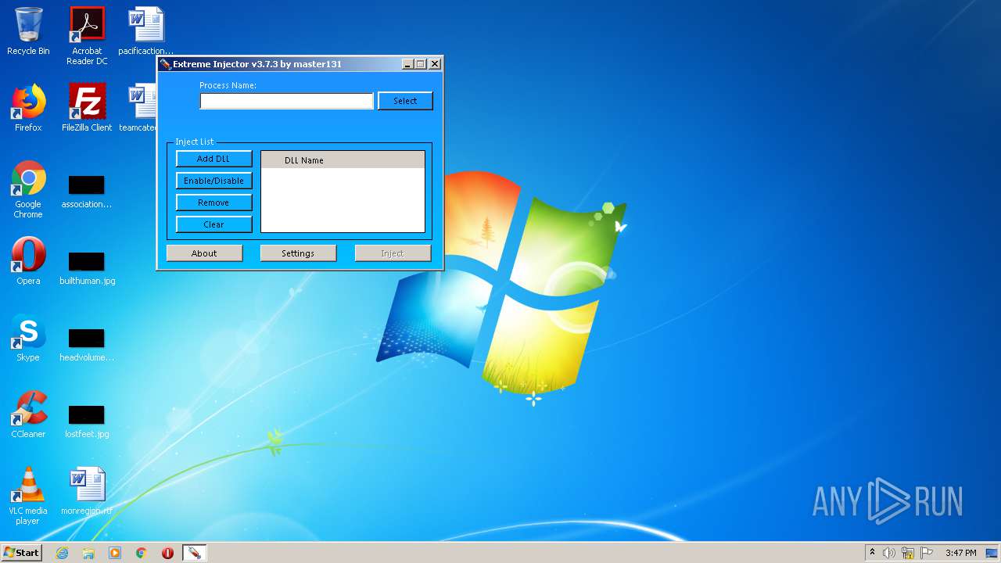The image size is (1001, 563).
Task: Click the Add DLL button
Action: click(x=213, y=159)
